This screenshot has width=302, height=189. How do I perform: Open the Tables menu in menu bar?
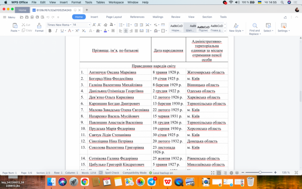tap(101, 2)
